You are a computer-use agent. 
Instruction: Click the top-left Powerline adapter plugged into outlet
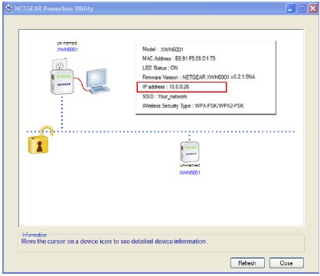[62, 76]
